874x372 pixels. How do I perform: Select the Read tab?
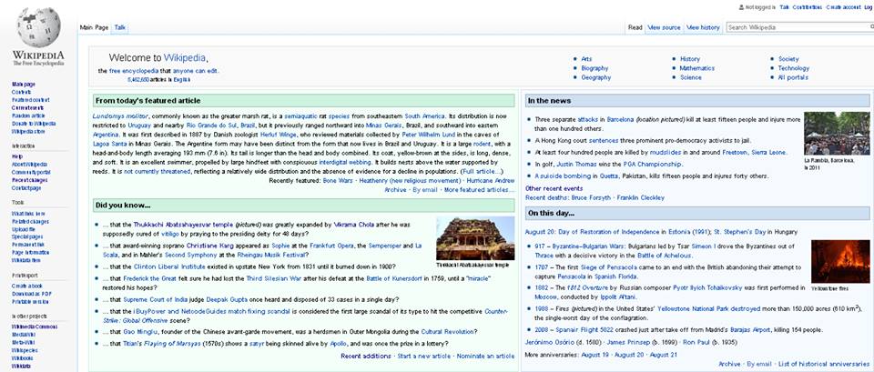pyautogui.click(x=635, y=27)
